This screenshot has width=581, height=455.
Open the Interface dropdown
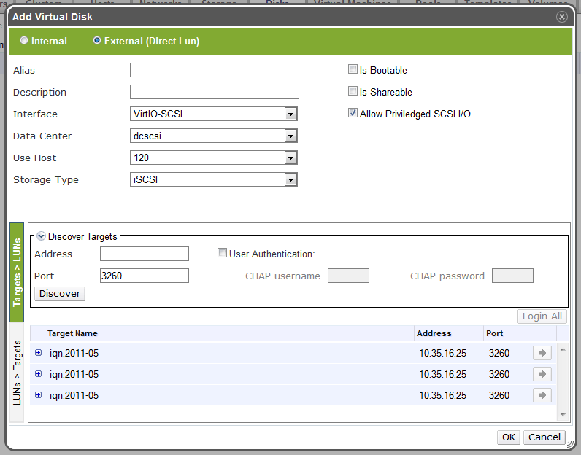(x=290, y=114)
